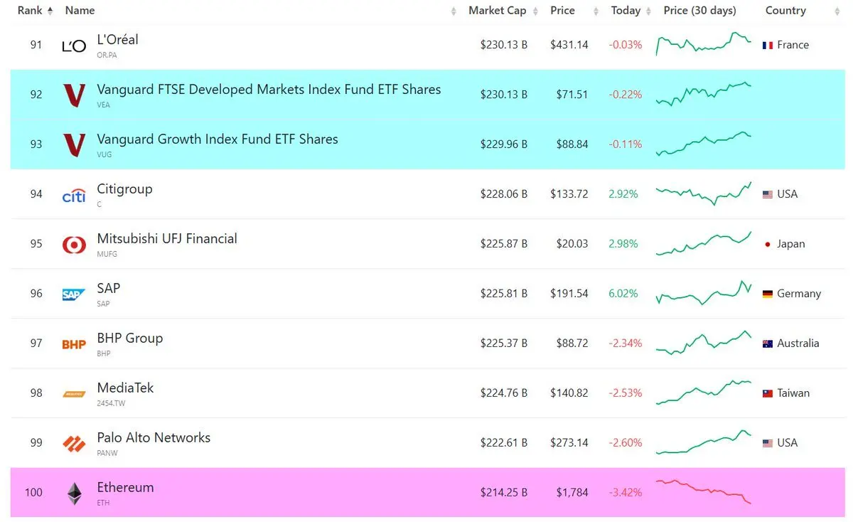Click the Vanguard VEA logo icon

tap(74, 95)
